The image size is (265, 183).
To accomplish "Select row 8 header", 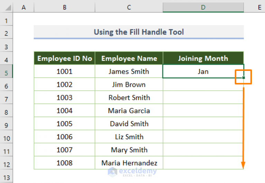I will pos(6,111).
